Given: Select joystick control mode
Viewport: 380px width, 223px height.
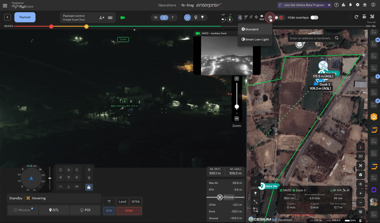Looking at the screenshot, I should coord(69,187).
